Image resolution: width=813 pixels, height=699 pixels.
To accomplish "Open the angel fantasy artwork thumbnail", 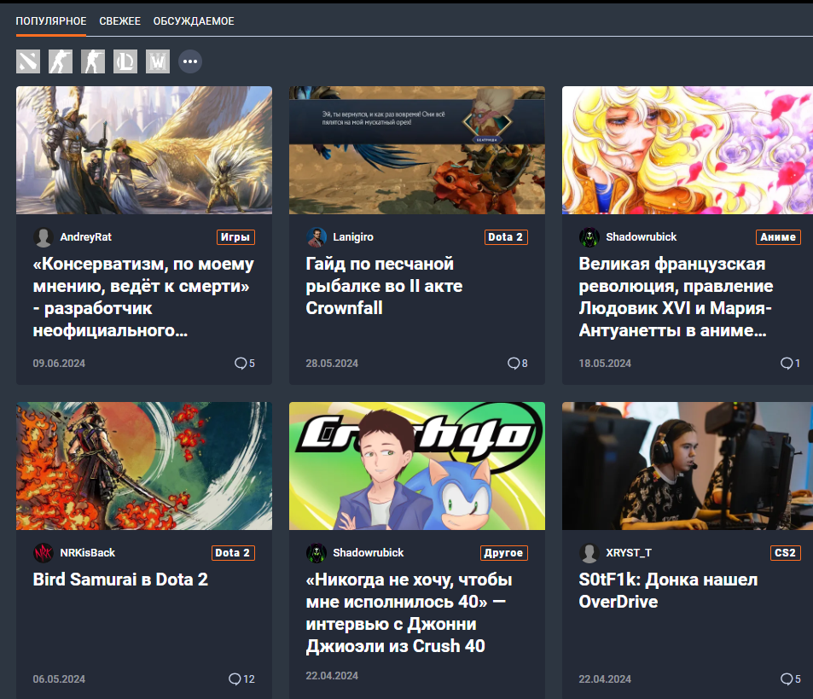I will tap(144, 150).
